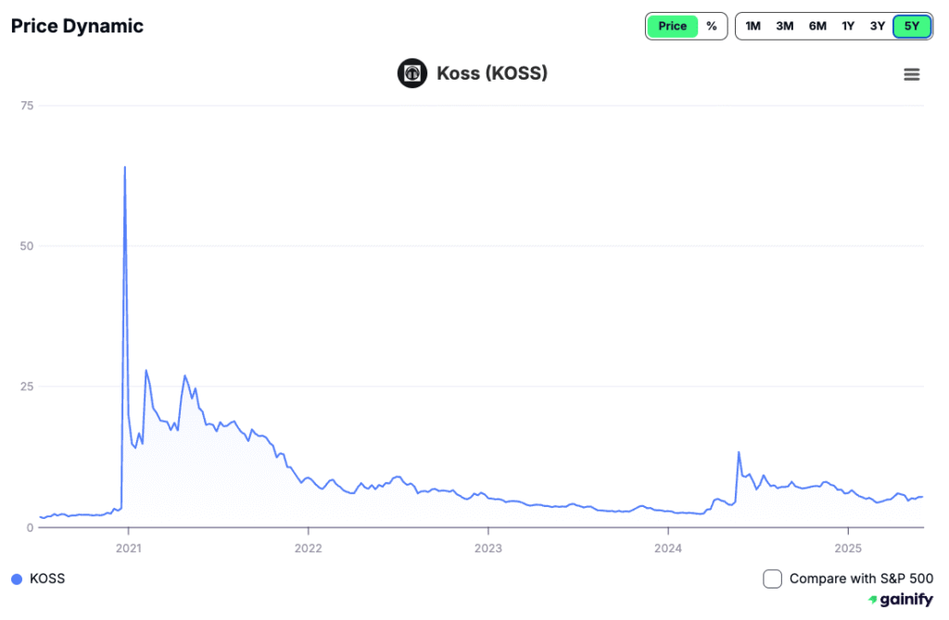The width and height of the screenshot is (949, 620).
Task: Click the 75 y-axis label
Action: pyautogui.click(x=27, y=106)
